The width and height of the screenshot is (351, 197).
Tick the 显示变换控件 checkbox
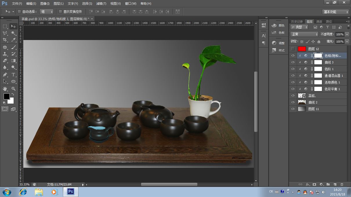pos(60,12)
